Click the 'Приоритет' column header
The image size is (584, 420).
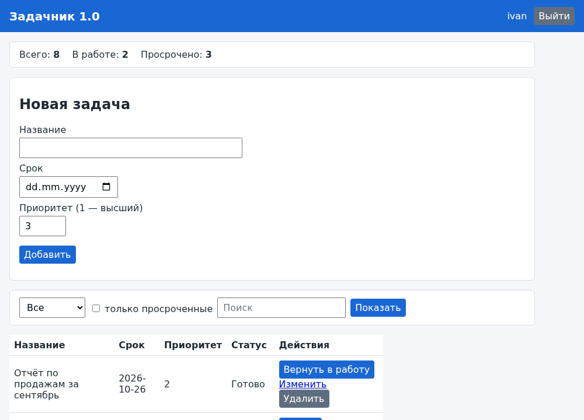[x=193, y=345]
